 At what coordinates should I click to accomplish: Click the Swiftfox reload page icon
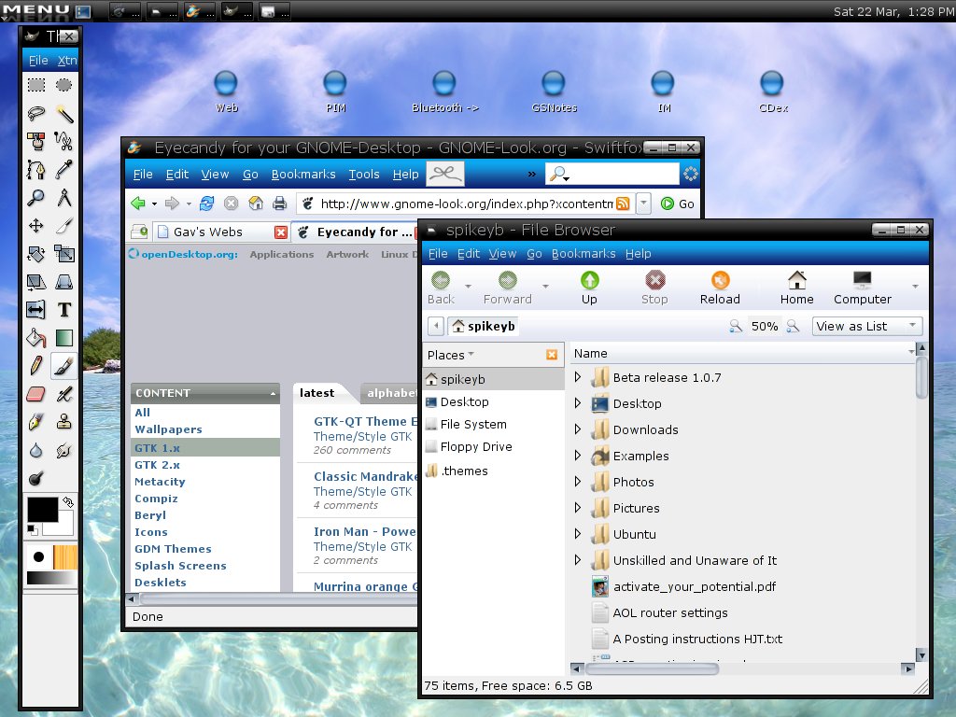tap(206, 203)
